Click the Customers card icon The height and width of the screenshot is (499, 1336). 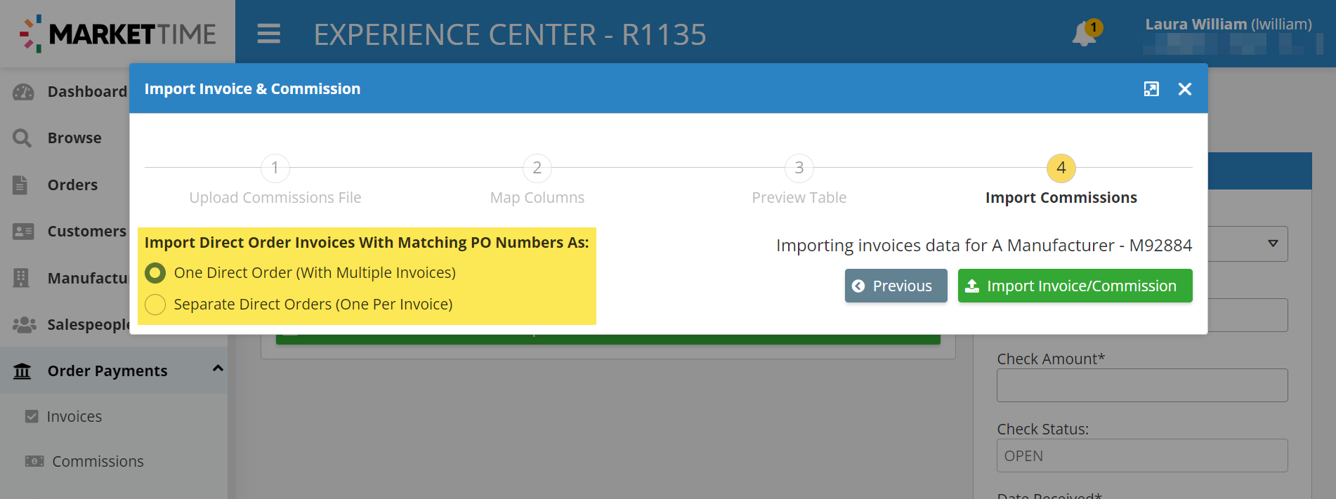pyautogui.click(x=23, y=232)
